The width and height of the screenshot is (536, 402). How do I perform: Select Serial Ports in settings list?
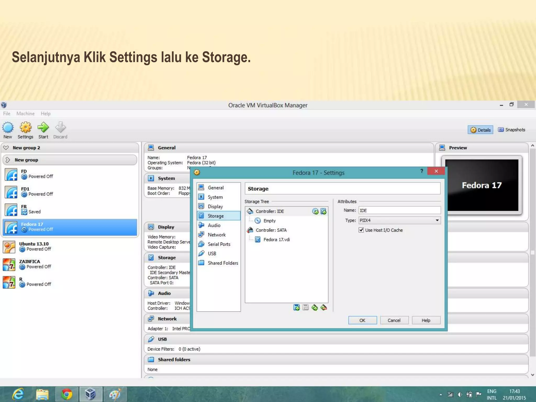[x=219, y=244]
